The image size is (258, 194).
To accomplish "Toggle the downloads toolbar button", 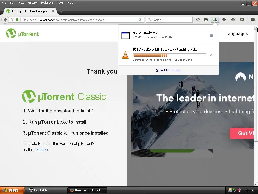I will coord(215,20).
